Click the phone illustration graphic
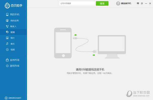This screenshot has height=100, width=153. pyautogui.click(x=63, y=43)
